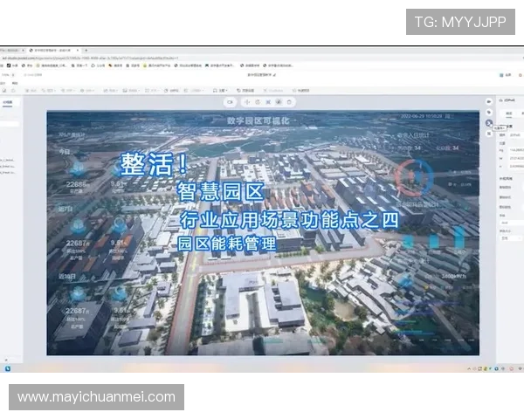Image resolution: width=524 pixels, height=419 pixels.
Task: Click the 数字园区可视化 title in the scene
Action: click(x=258, y=120)
